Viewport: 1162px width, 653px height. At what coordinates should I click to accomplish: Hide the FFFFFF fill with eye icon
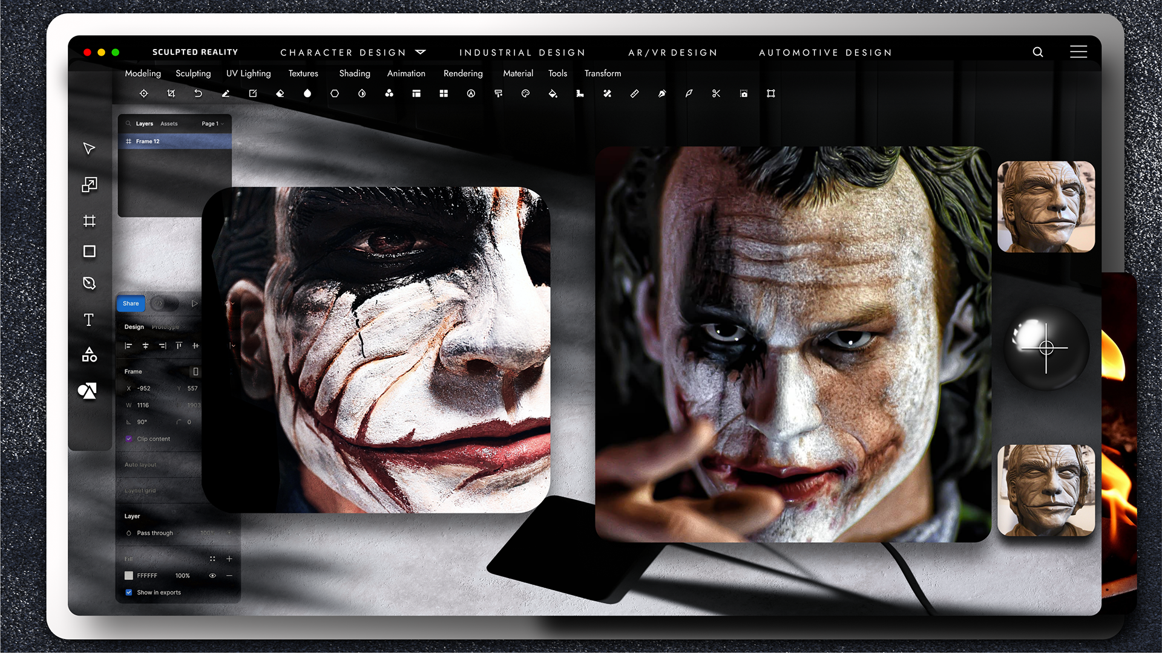[212, 576]
